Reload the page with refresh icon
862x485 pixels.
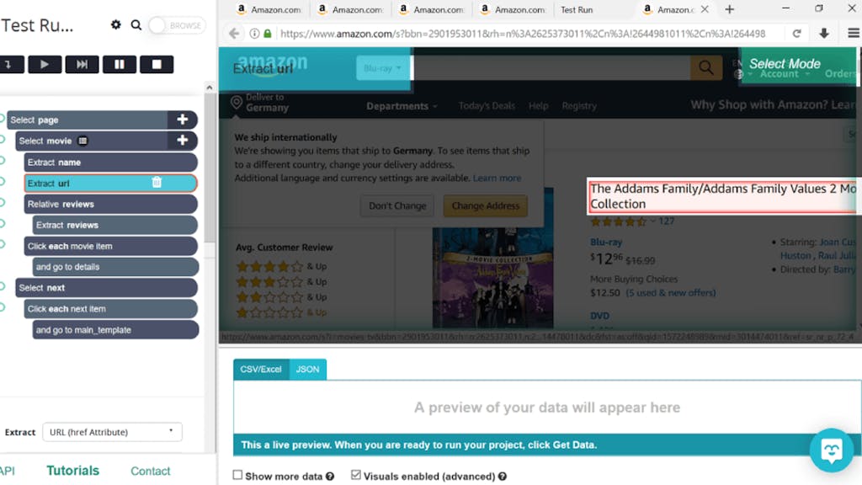[796, 34]
